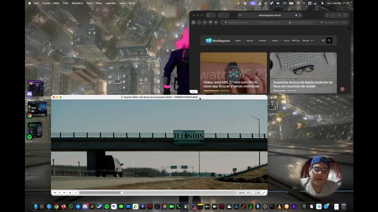Open the Editar menu
This screenshot has width=378, height=212.
coord(56,3)
